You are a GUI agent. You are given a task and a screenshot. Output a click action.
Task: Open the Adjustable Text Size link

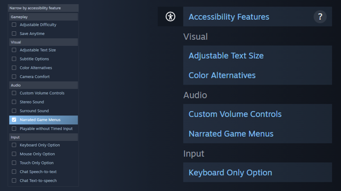[226, 56]
